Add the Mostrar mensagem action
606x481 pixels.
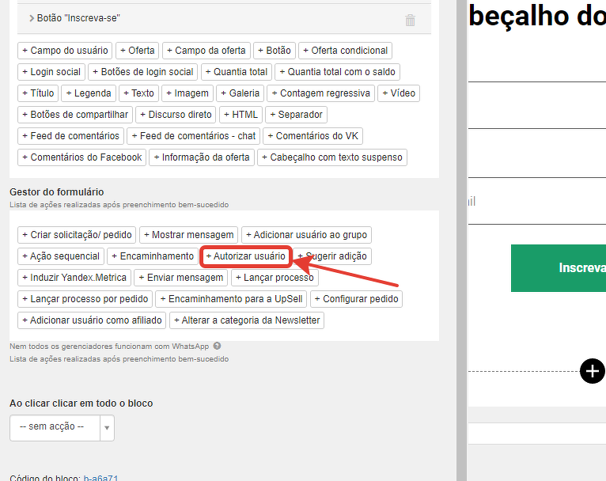[x=188, y=235]
